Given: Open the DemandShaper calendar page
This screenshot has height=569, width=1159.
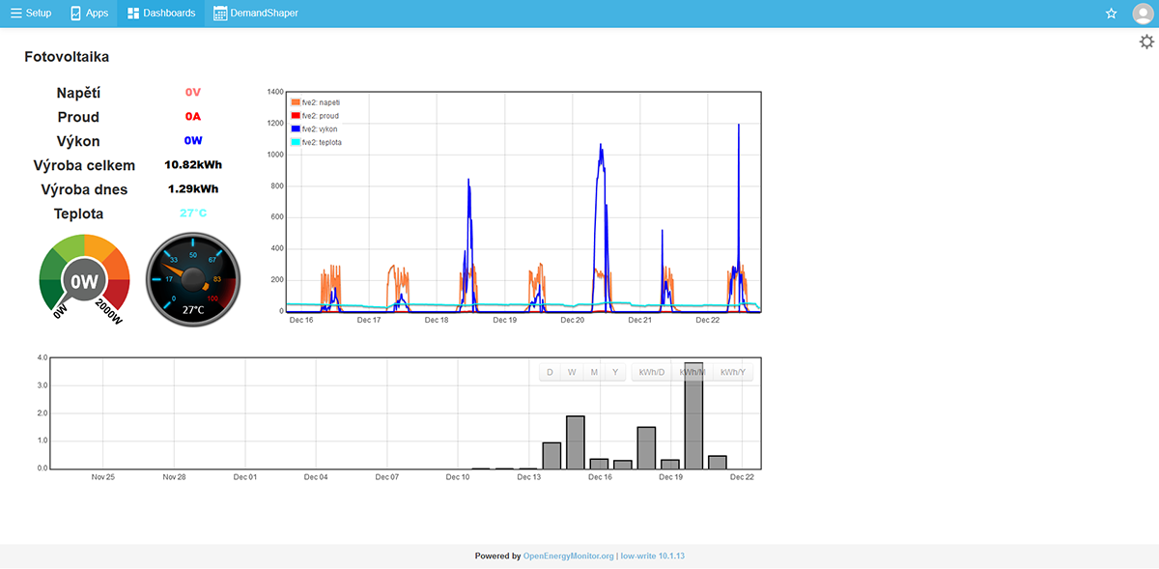Looking at the screenshot, I should coord(256,14).
